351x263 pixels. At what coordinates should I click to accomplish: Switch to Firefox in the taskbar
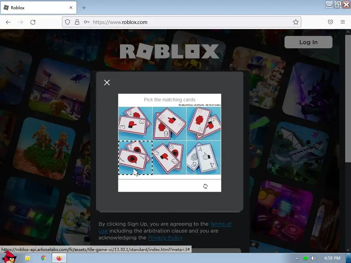click(x=59, y=258)
